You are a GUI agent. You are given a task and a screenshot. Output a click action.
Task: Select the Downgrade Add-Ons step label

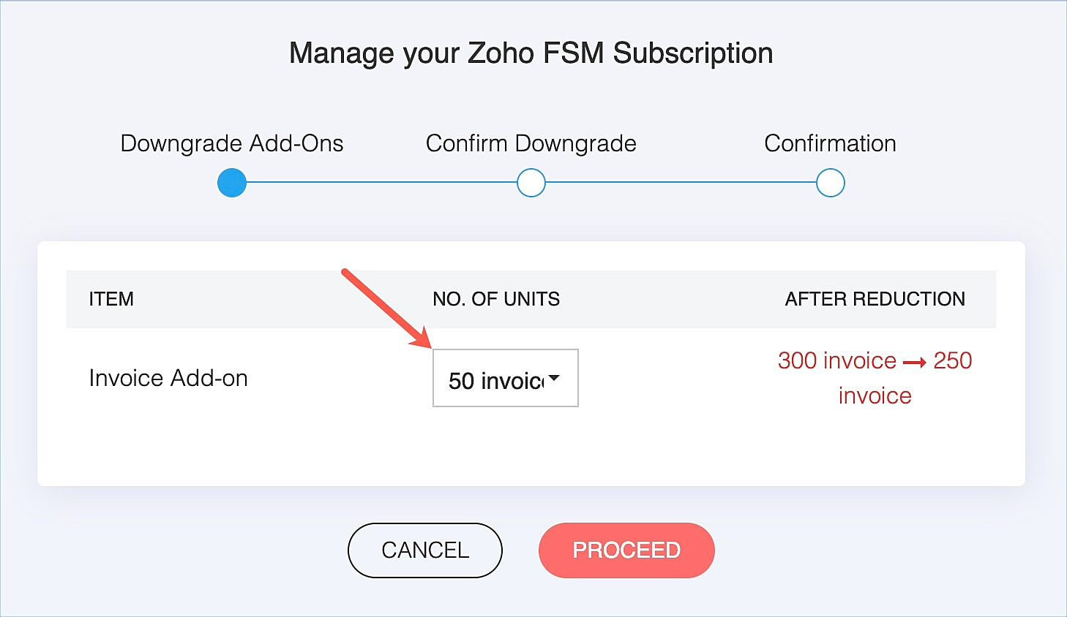pyautogui.click(x=232, y=143)
